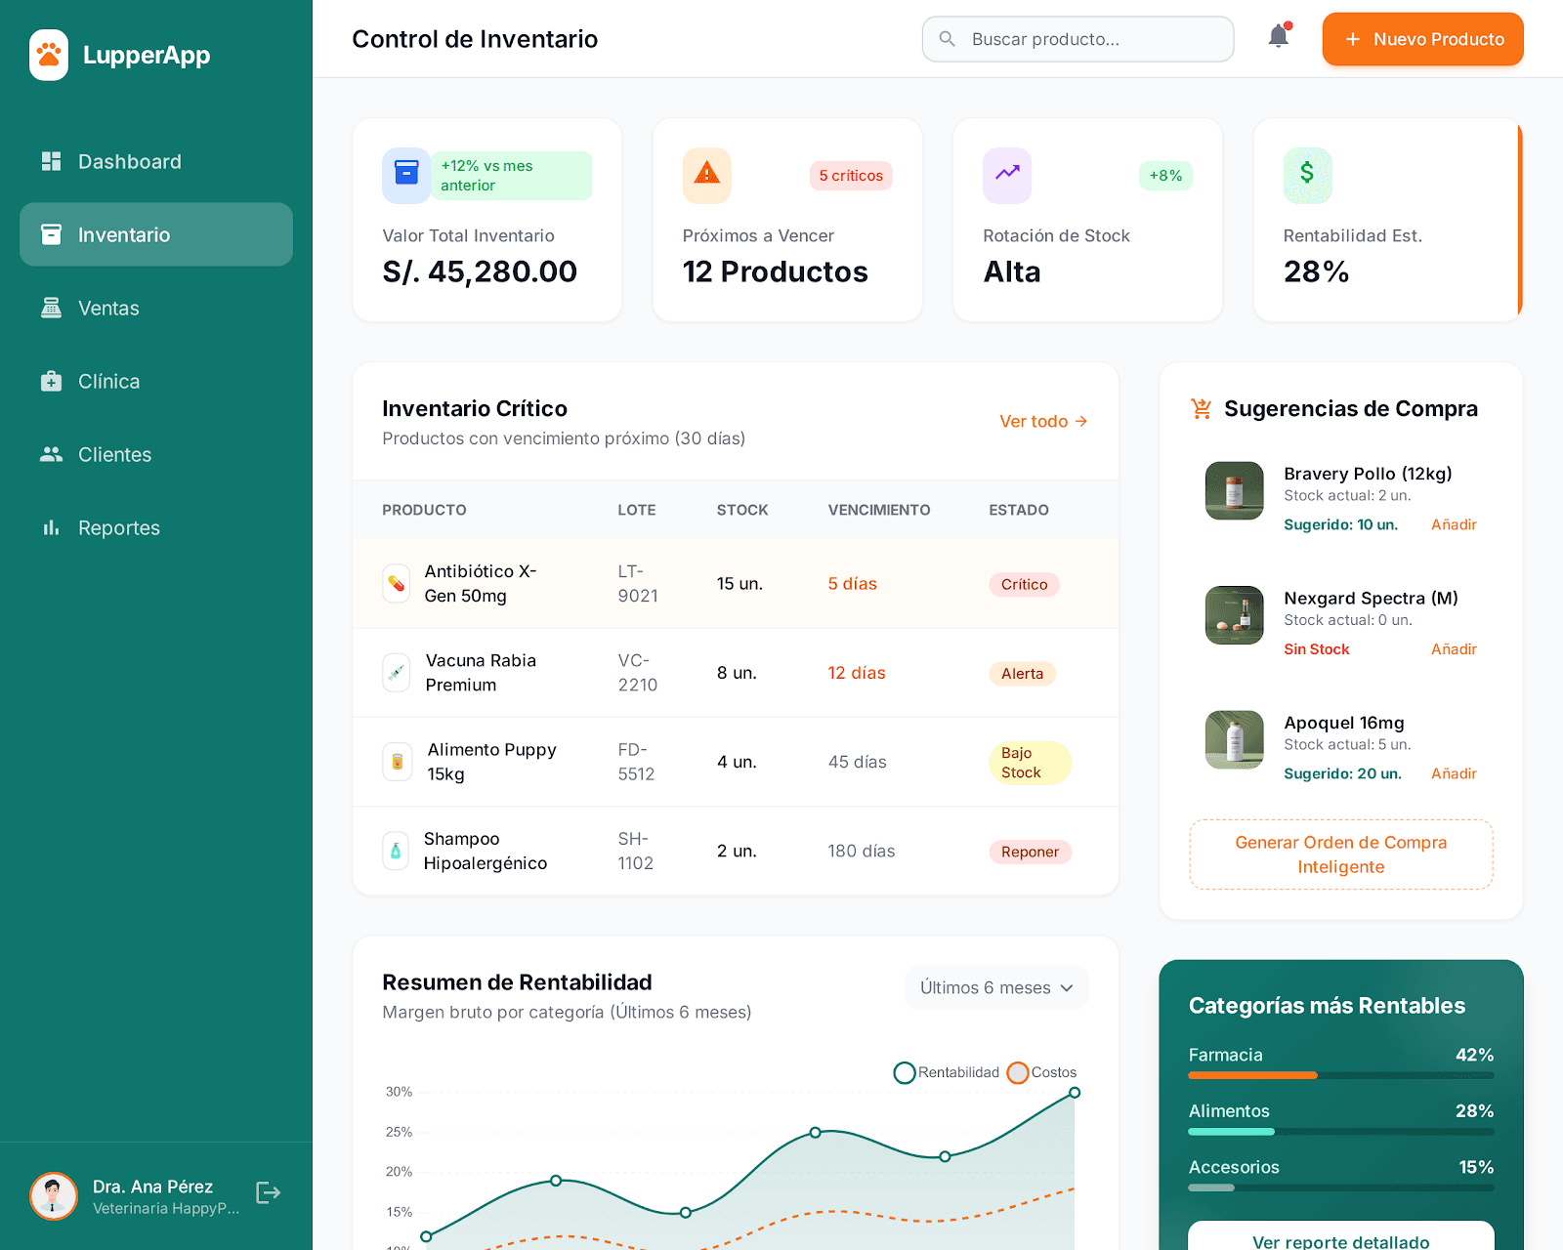This screenshot has height=1250, width=1563.
Task: Click the notification bell icon
Action: click(x=1278, y=36)
